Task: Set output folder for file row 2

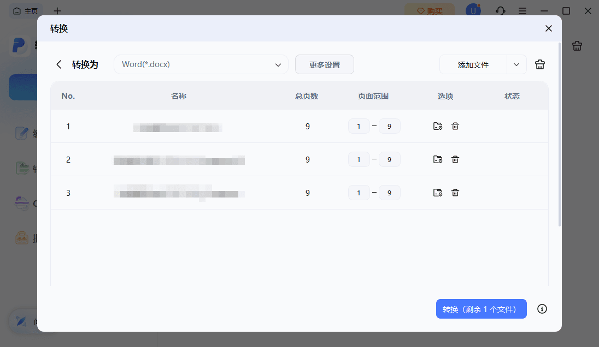Action: (x=438, y=159)
